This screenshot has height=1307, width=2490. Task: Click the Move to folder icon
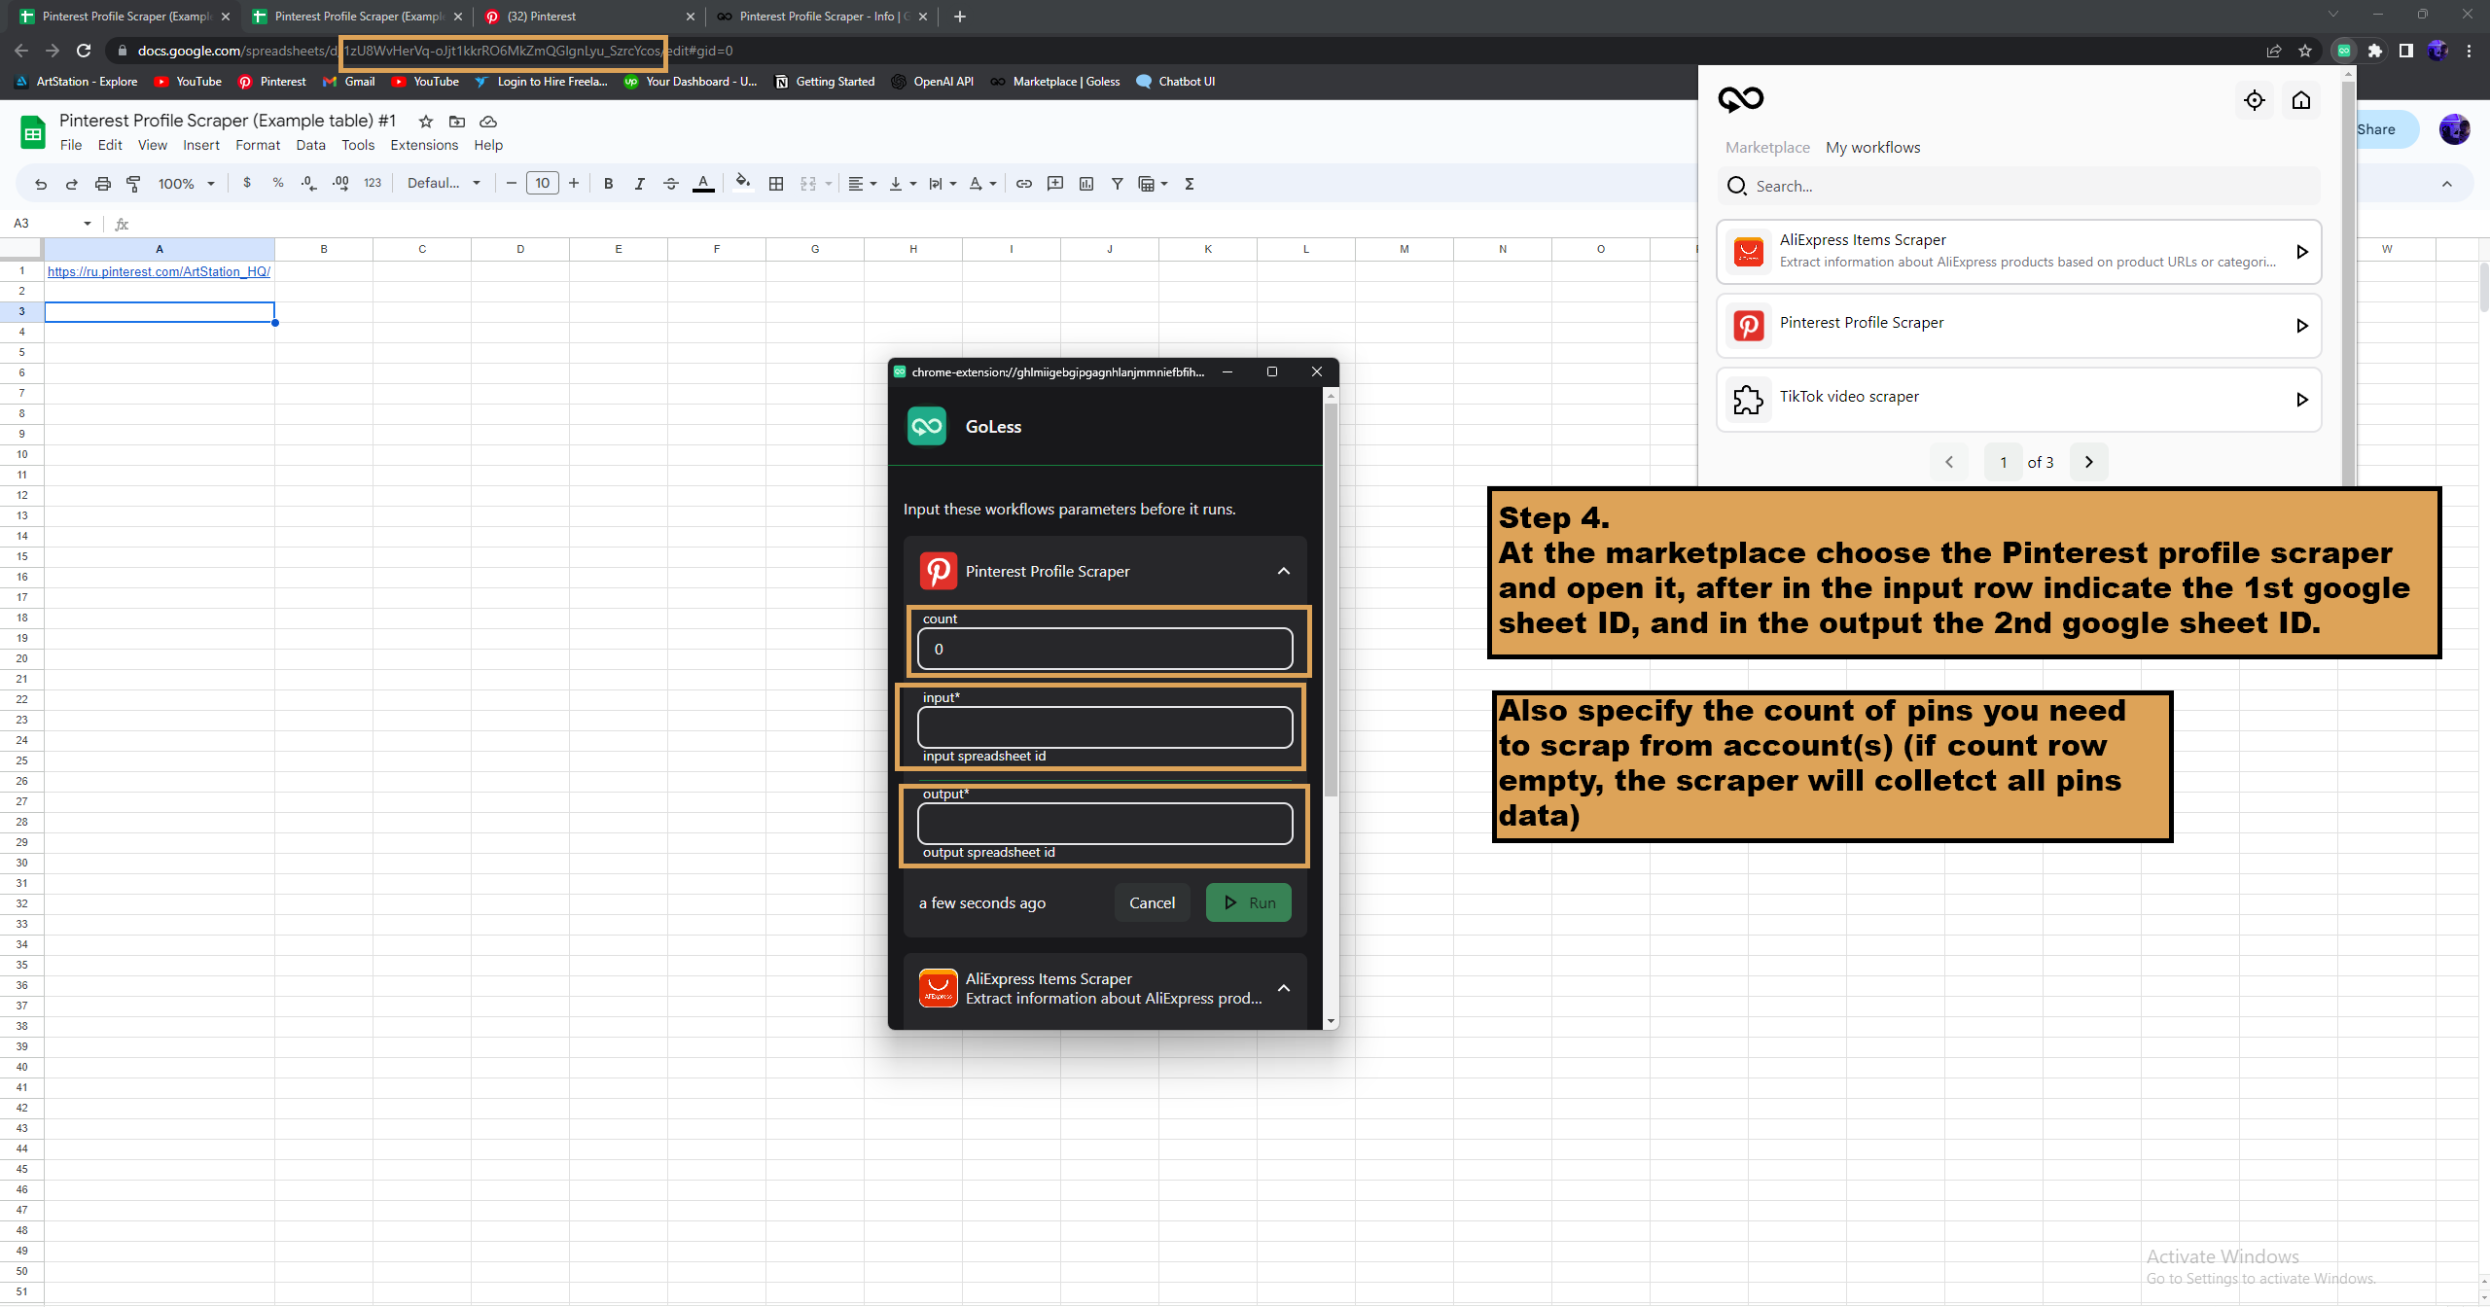pos(457,122)
